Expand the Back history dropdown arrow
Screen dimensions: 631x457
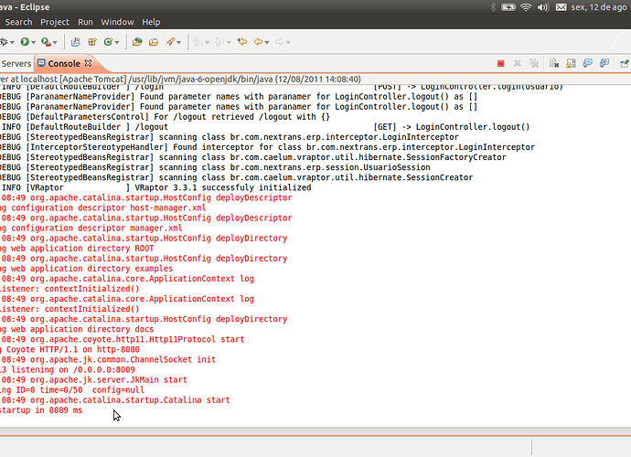[267, 42]
